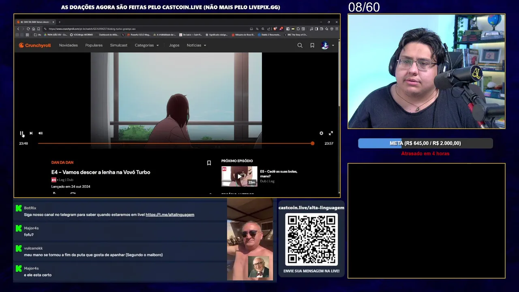Open the browser hamburger menu
The image size is (519, 292).
click(x=337, y=29)
